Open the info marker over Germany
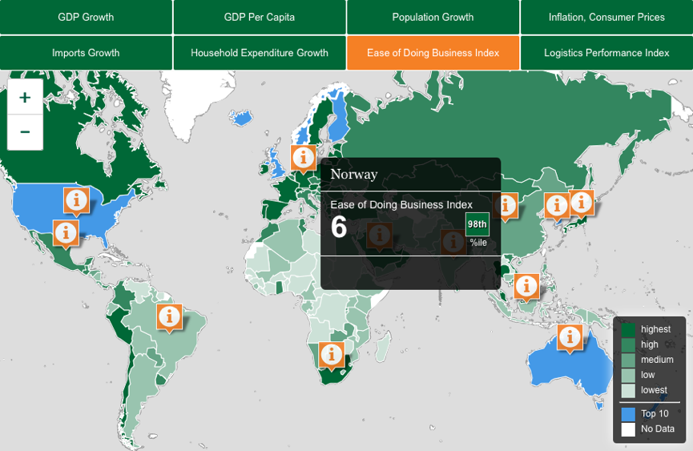This screenshot has height=451, width=693. coord(303,157)
